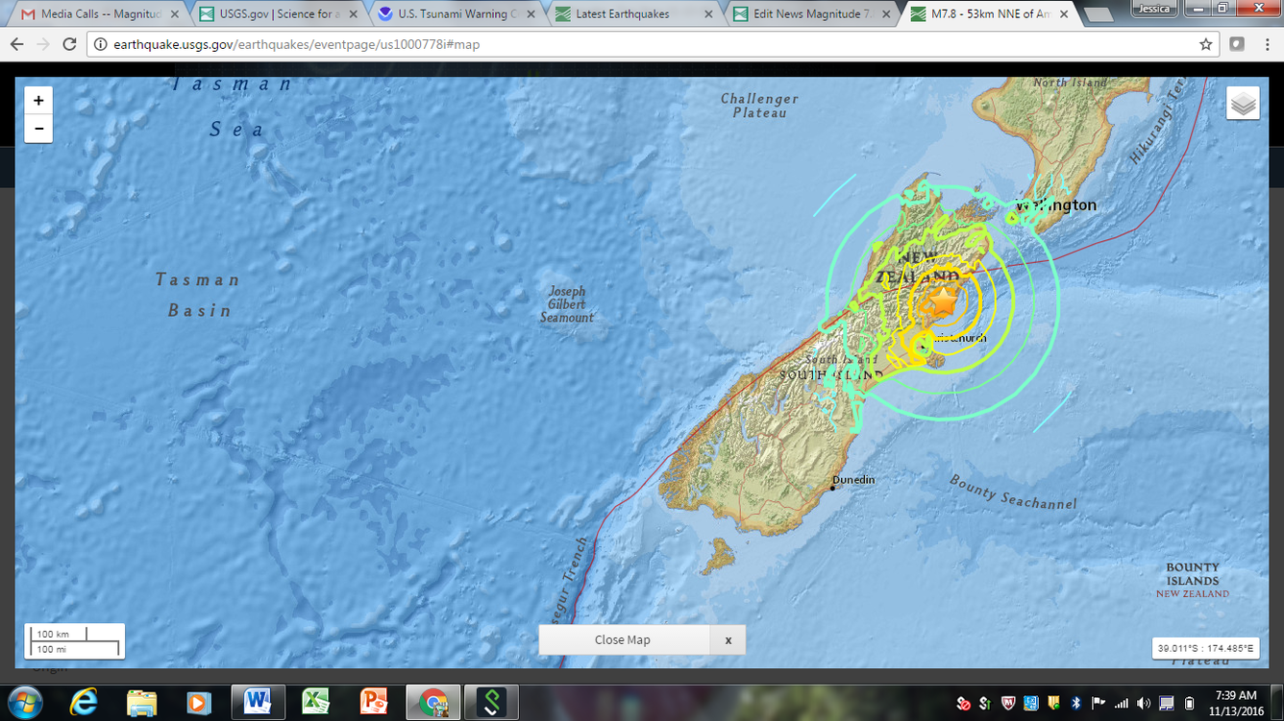This screenshot has width=1284, height=721.
Task: Open a new browser tab
Action: pyautogui.click(x=1098, y=15)
